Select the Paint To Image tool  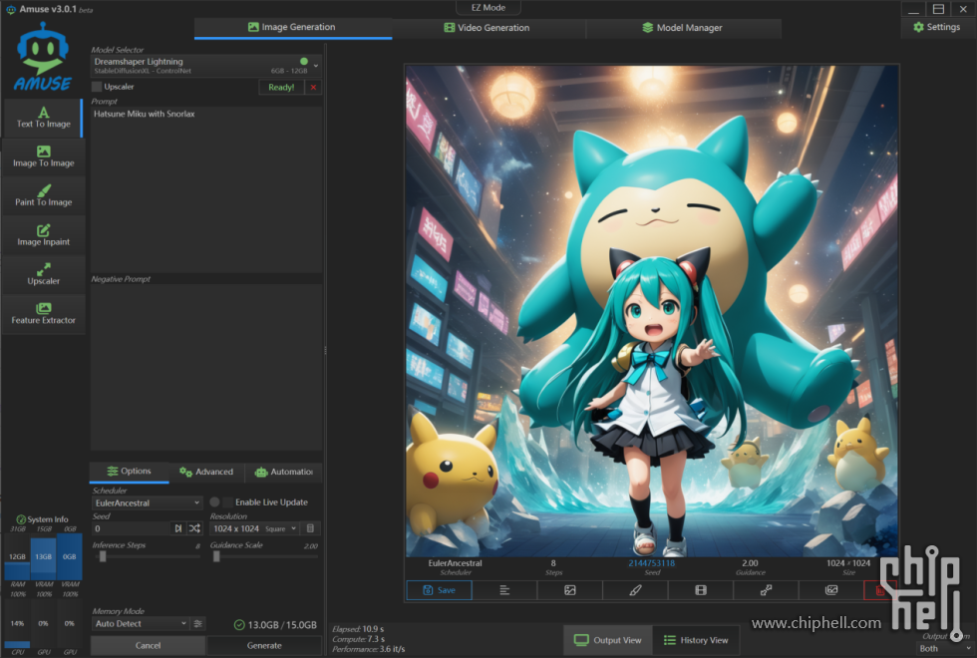pos(43,195)
